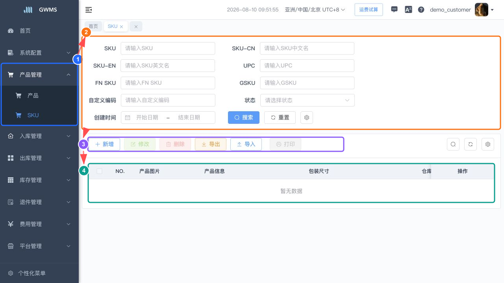Click the calendar icon in 创建时间
Viewport: 504px width, 283px height.
[x=128, y=118]
